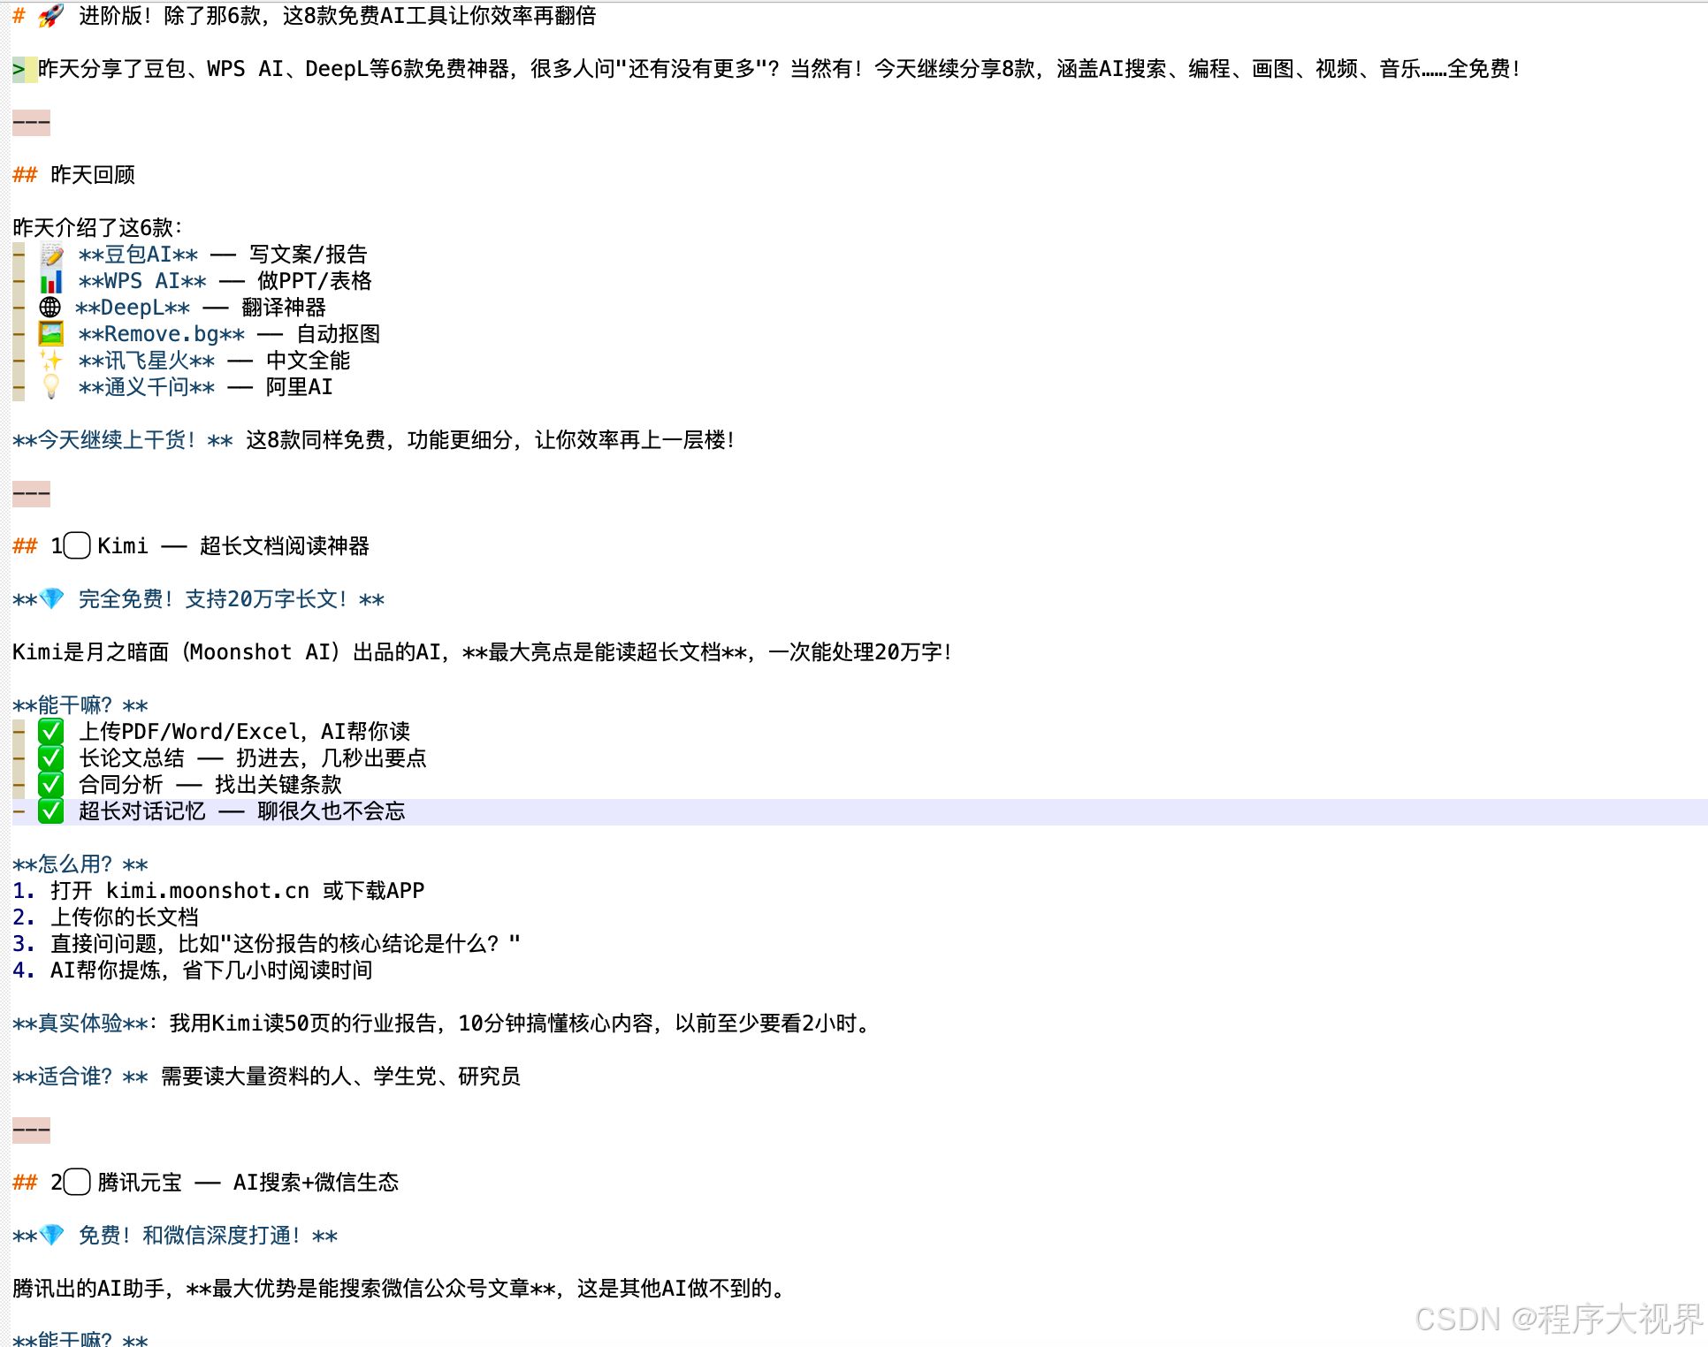1708x1347 pixels.
Task: Click the text 'Kimi是月之暗面 (Moonshot AI) 出品的AI'
Action: tap(226, 652)
